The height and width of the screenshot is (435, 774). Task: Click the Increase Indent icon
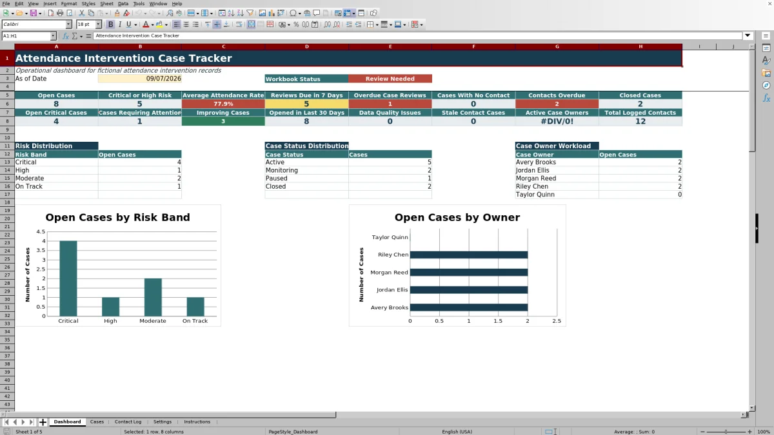click(x=350, y=24)
